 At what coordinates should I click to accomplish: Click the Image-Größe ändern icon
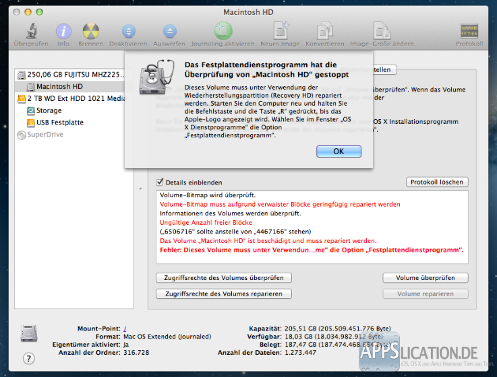coord(382,32)
